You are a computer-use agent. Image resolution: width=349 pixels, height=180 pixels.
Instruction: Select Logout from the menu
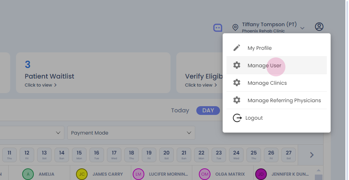pos(276,118)
